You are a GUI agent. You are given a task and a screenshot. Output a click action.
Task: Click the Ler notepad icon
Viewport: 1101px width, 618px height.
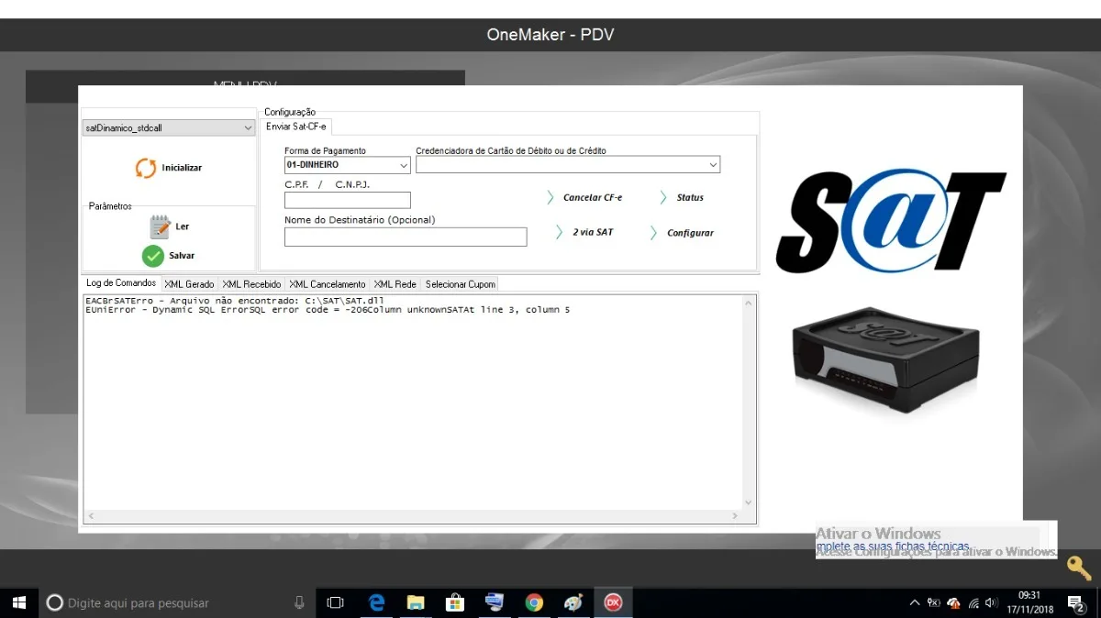pyautogui.click(x=160, y=226)
